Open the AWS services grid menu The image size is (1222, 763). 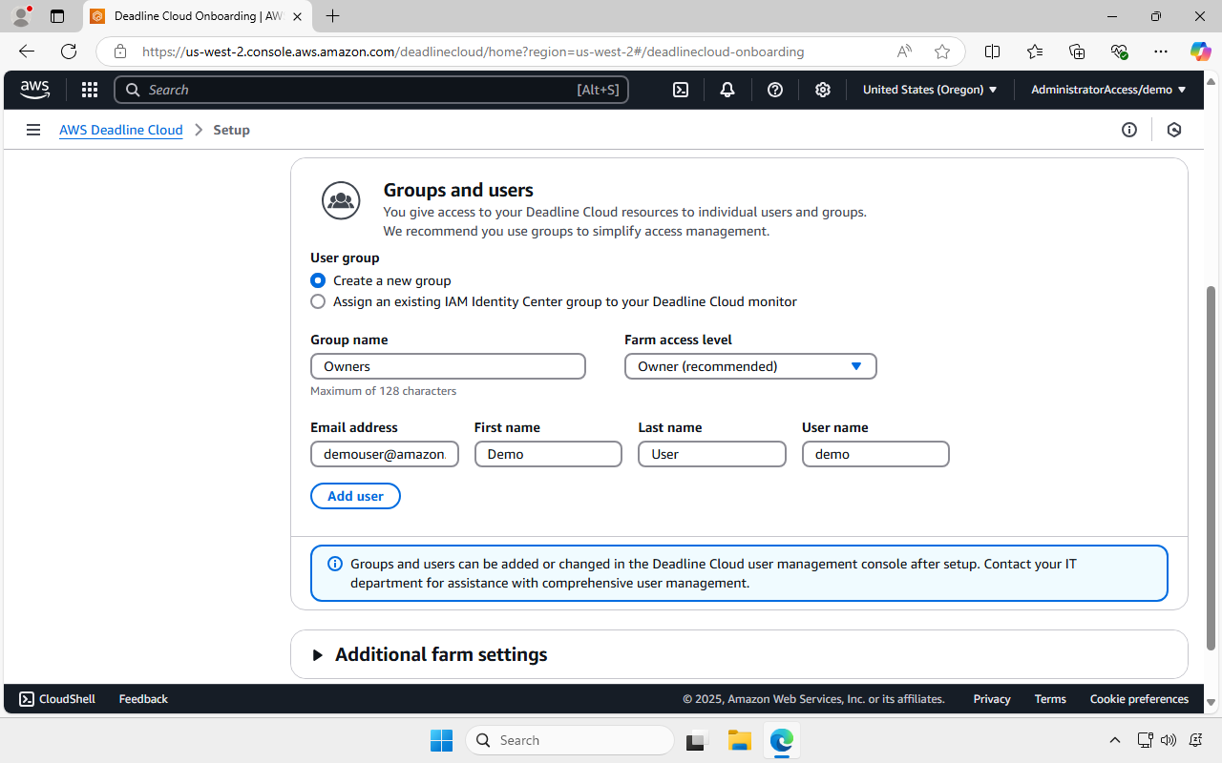pyautogui.click(x=89, y=89)
